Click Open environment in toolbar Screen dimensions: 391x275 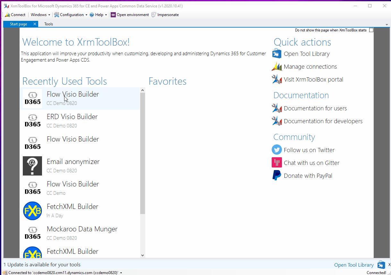[130, 15]
